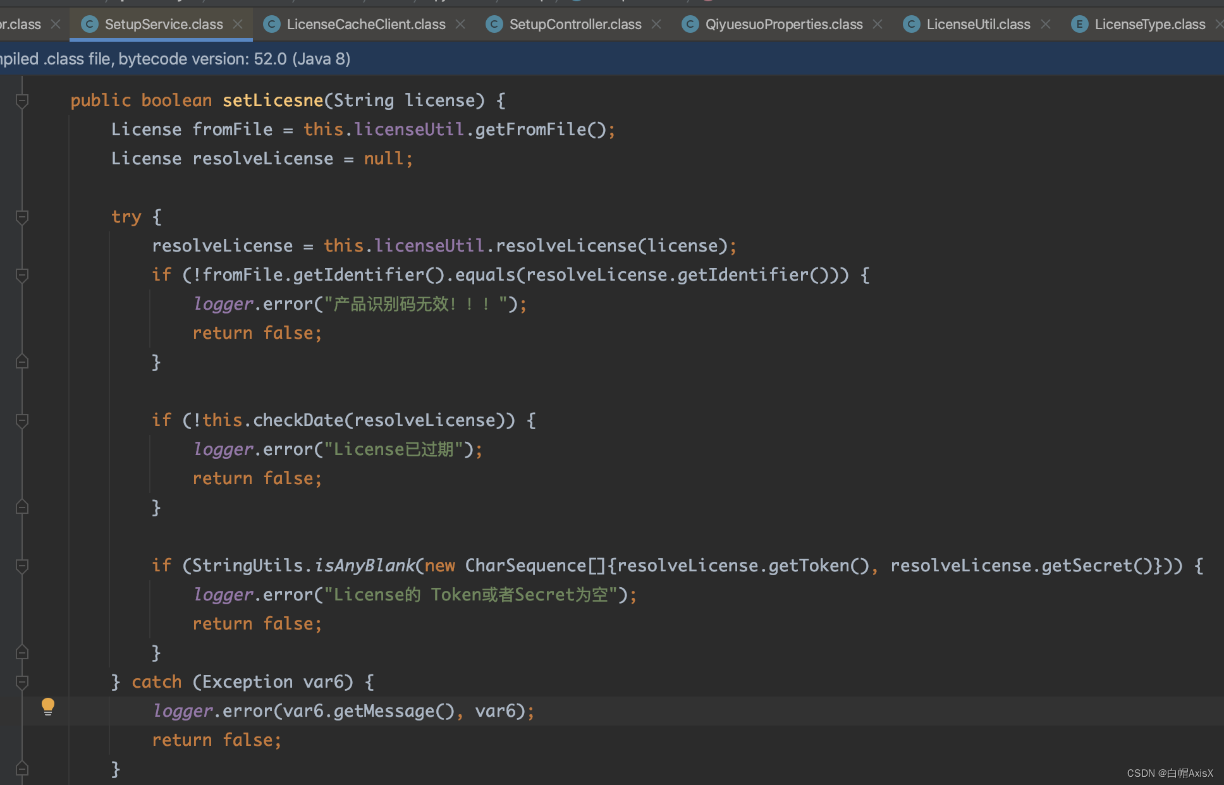Viewport: 1224px width, 785px height.
Task: Open the LicenseUtil.class tab
Action: point(977,24)
